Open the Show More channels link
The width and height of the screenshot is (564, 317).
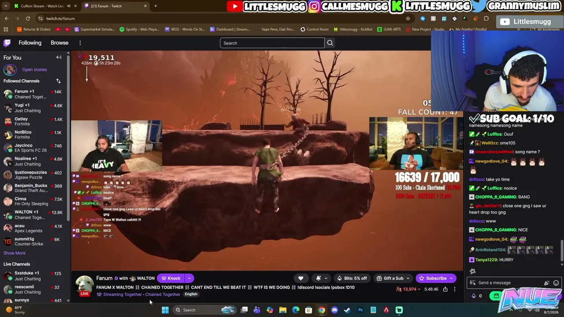(15, 253)
